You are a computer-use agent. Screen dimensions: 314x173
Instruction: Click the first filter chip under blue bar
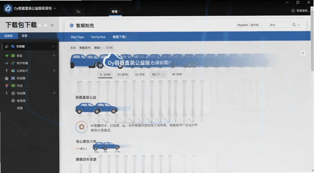coord(73,48)
